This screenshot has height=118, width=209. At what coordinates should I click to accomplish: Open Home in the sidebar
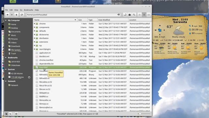click(x=13, y=25)
